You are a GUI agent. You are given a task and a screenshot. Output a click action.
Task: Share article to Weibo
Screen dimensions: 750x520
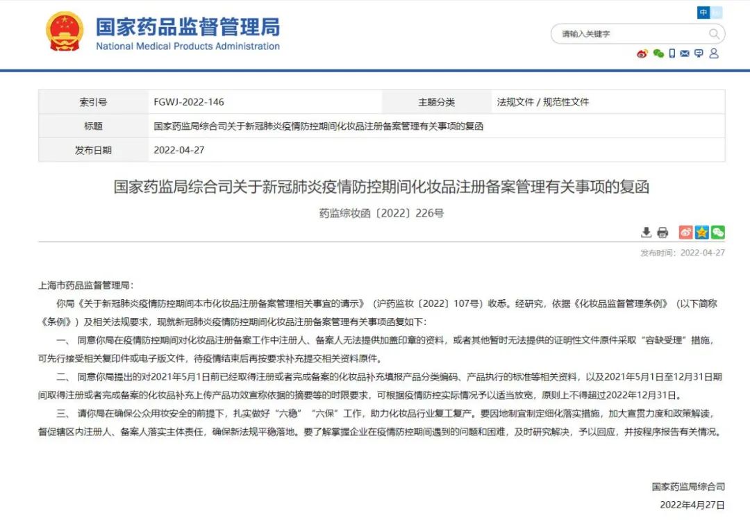(686, 232)
